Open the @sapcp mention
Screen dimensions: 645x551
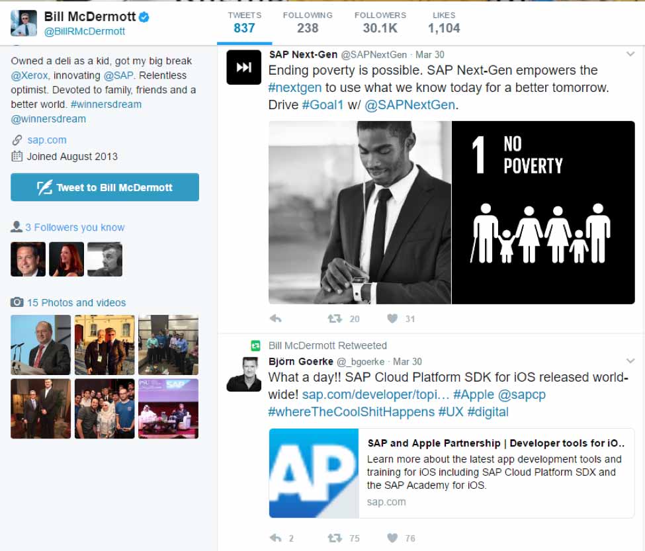pyautogui.click(x=521, y=395)
